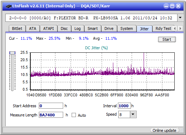Enable the Auto checkbox
Viewport: 186px width, 135px height.
(x=74, y=115)
